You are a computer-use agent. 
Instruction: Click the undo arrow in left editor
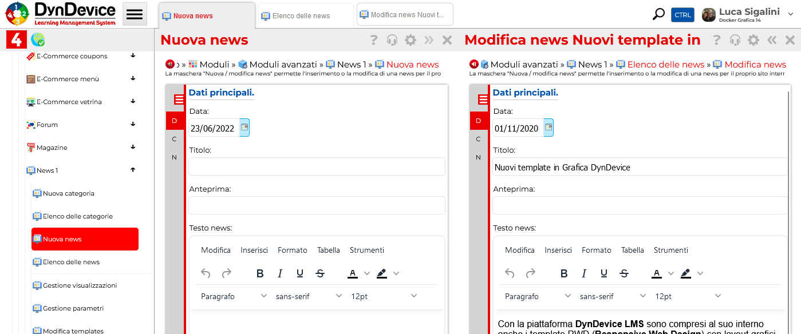point(206,273)
